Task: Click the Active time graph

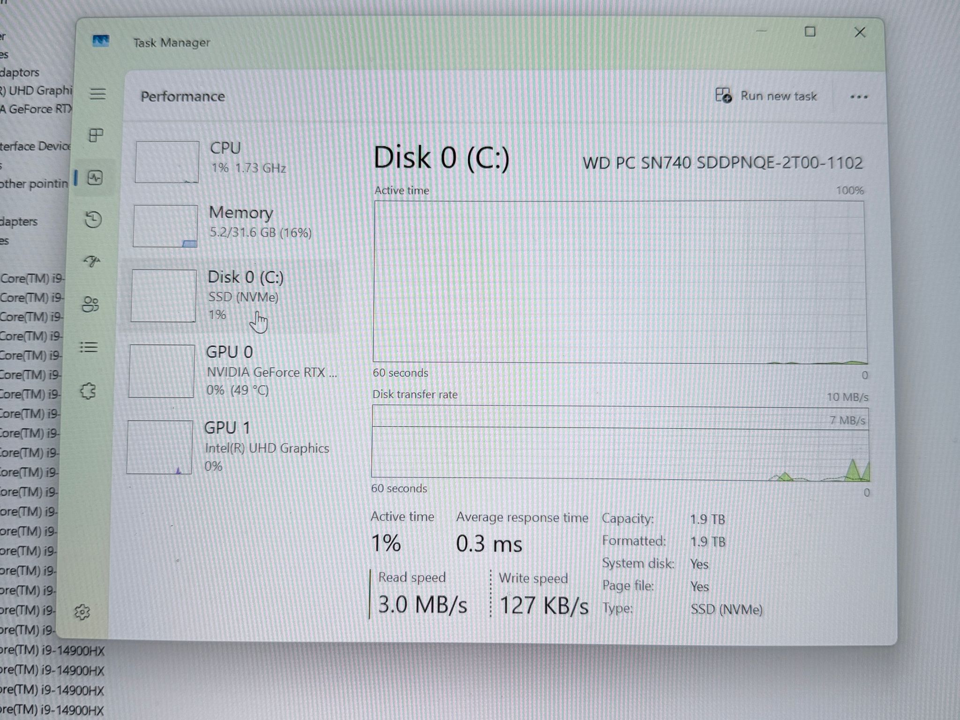Action: click(x=620, y=282)
